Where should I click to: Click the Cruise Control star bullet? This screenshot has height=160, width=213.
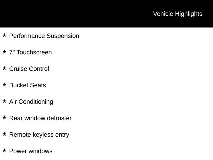(x=4, y=68)
